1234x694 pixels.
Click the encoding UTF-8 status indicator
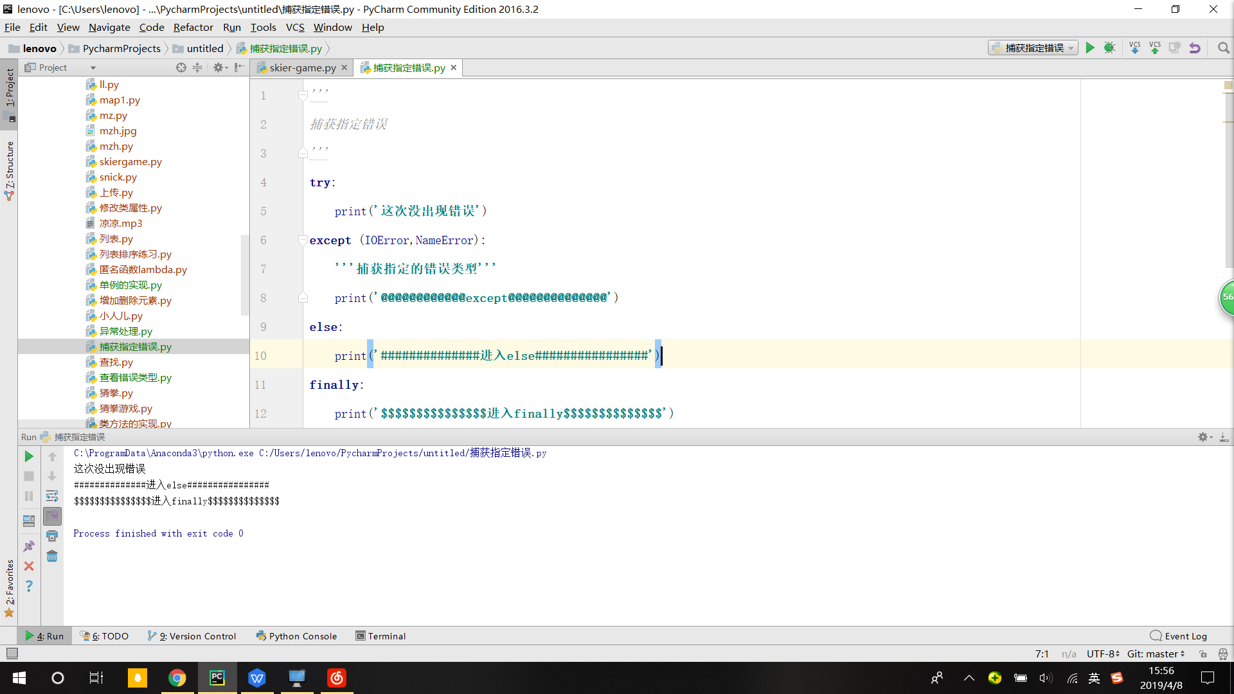click(x=1101, y=652)
